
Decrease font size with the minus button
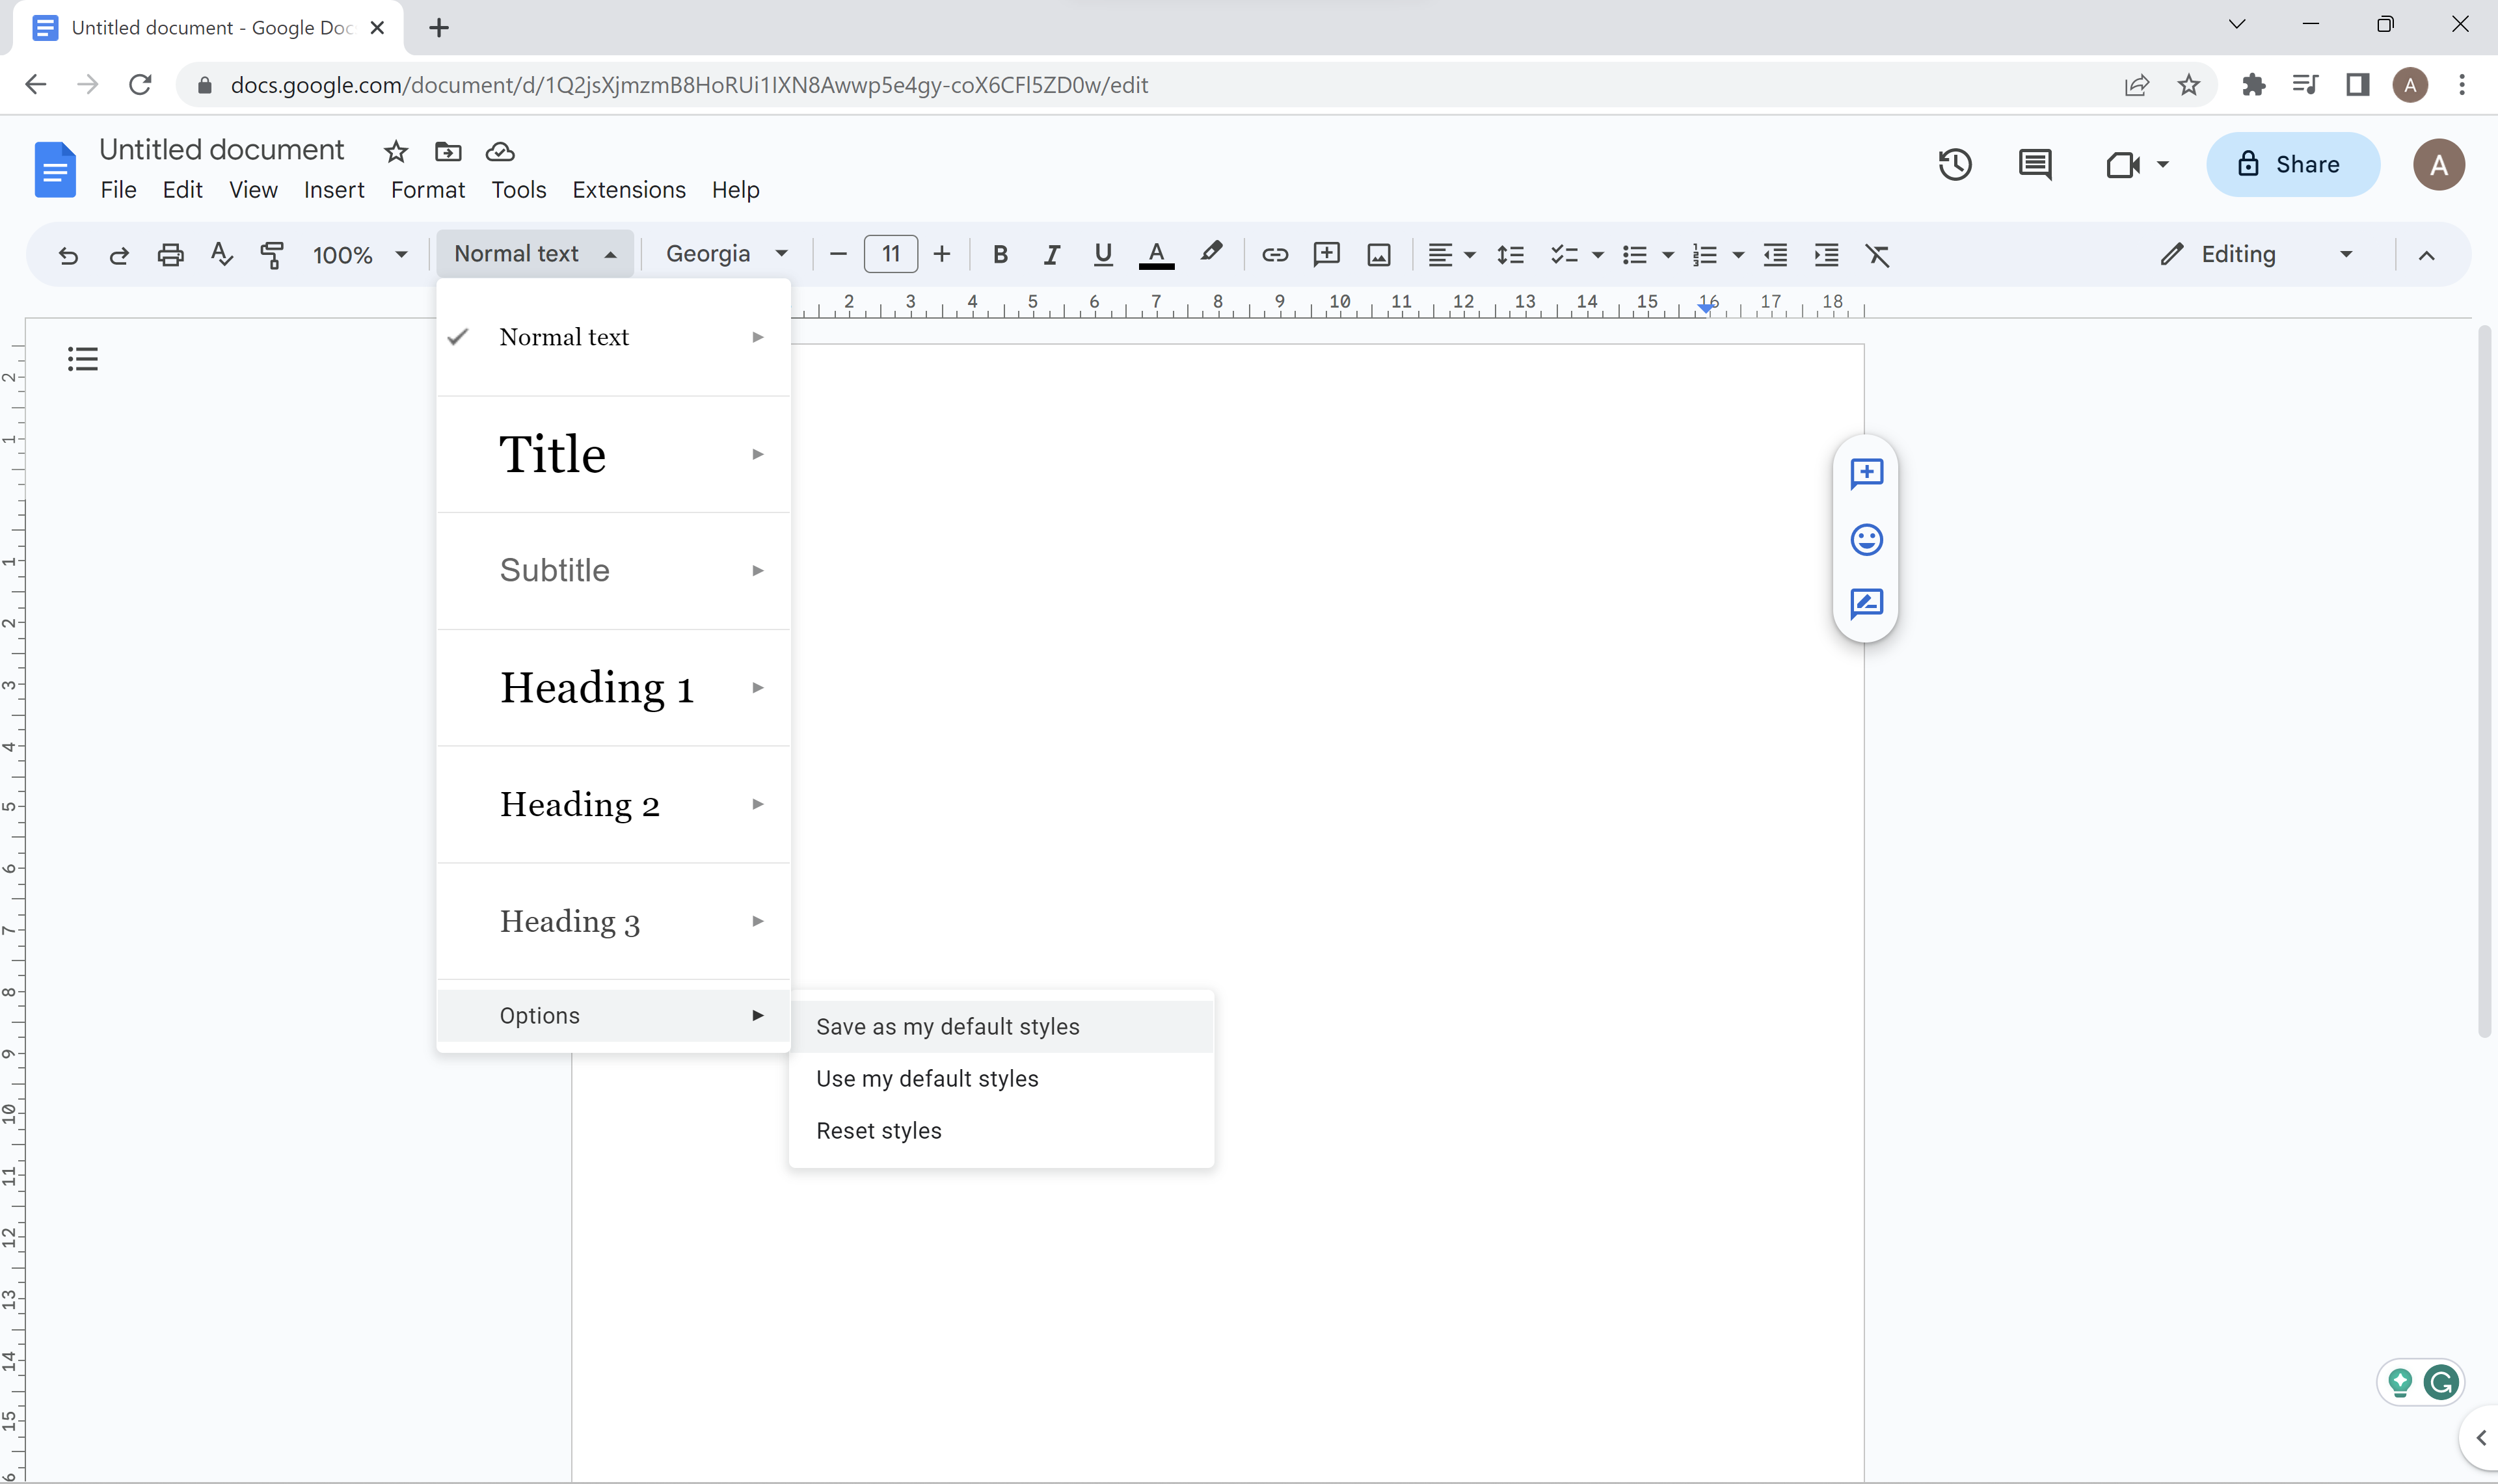[839, 255]
